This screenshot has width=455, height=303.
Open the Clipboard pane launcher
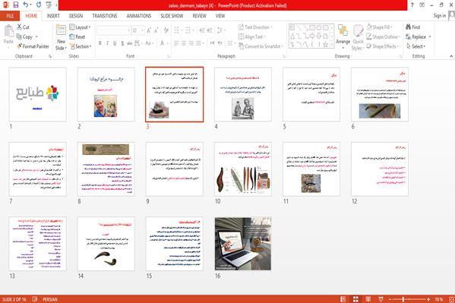coord(50,56)
